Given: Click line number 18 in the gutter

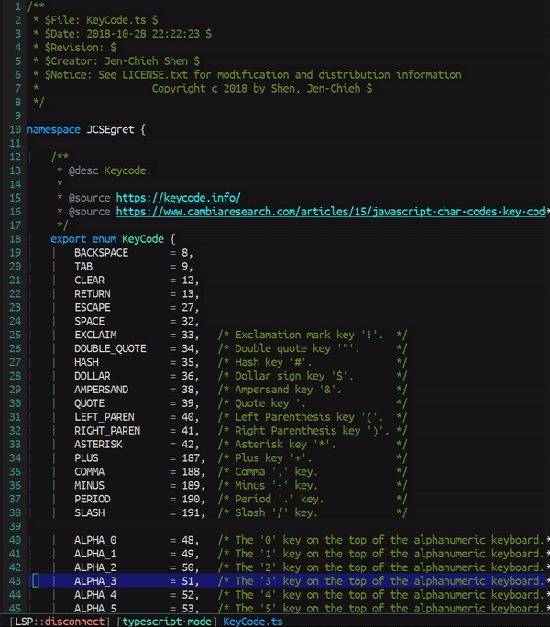Looking at the screenshot, I should tap(16, 239).
